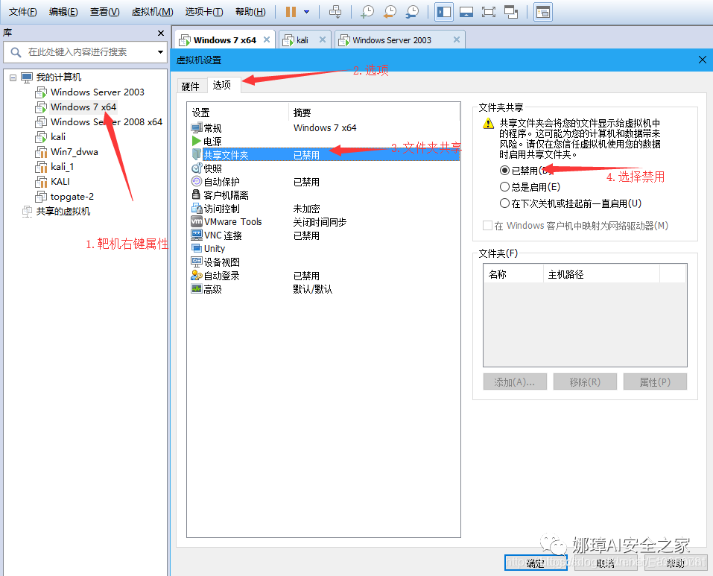
Task: Open the 帮助(H) menu
Action: click(x=250, y=12)
